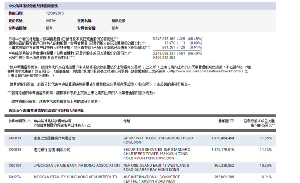Select participant ID C00039
Screen dimensions: 300x183
coord(15,149)
